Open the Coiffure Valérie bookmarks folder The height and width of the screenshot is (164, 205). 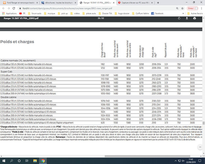point(140,13)
